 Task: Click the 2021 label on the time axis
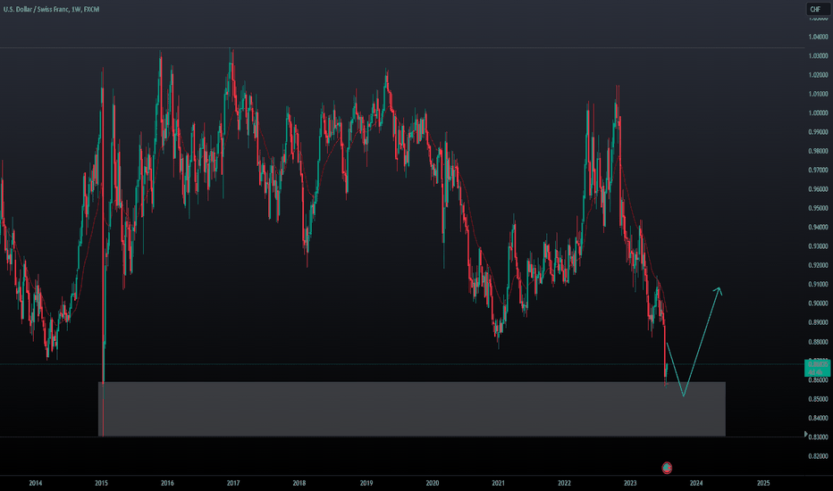coord(499,483)
